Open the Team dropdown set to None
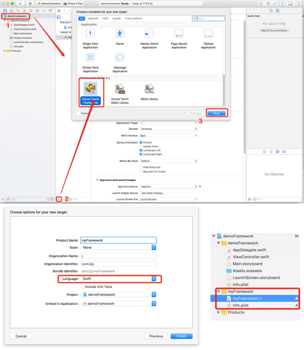This screenshot has width=304, height=350. [x=118, y=247]
